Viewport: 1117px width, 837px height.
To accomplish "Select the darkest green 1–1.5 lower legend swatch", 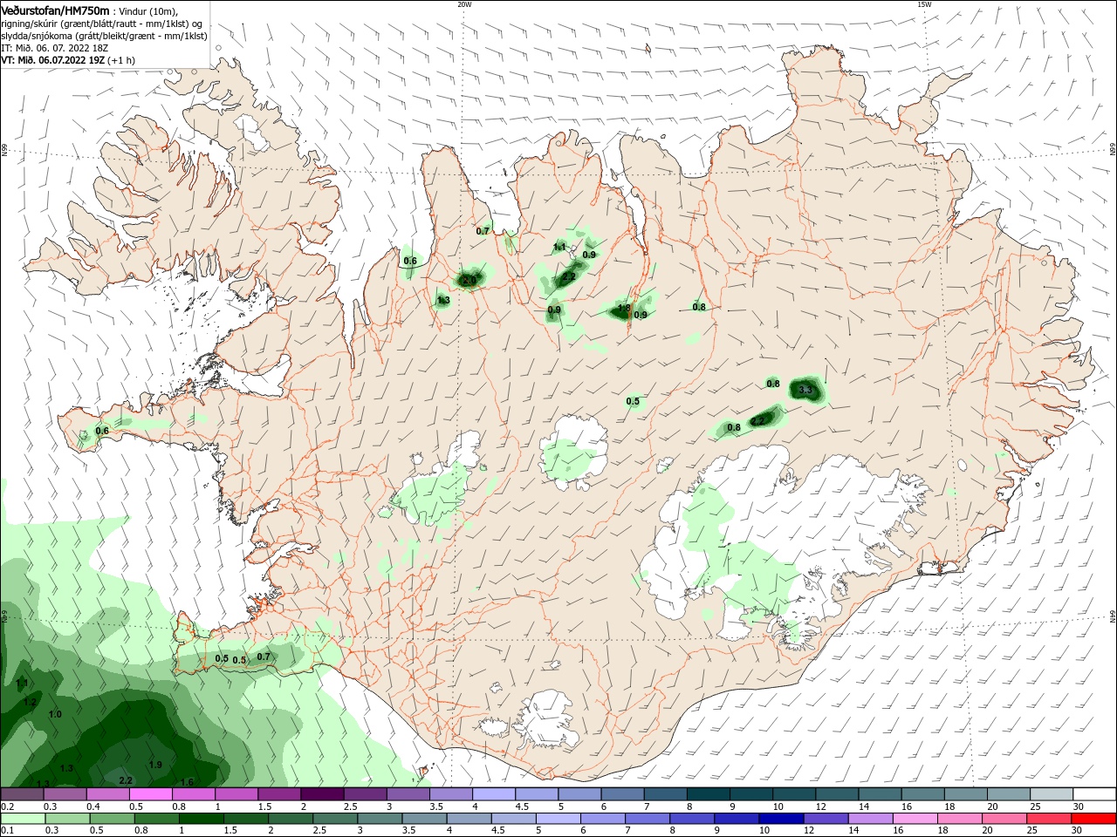I will [202, 818].
